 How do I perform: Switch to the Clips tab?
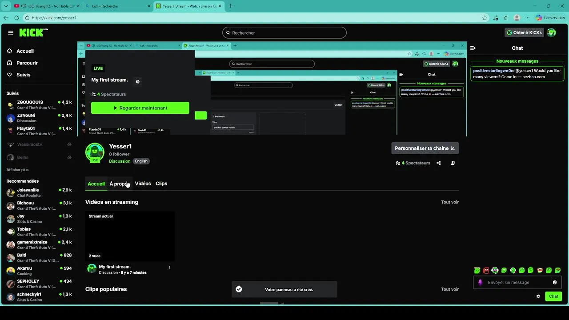coord(161,184)
